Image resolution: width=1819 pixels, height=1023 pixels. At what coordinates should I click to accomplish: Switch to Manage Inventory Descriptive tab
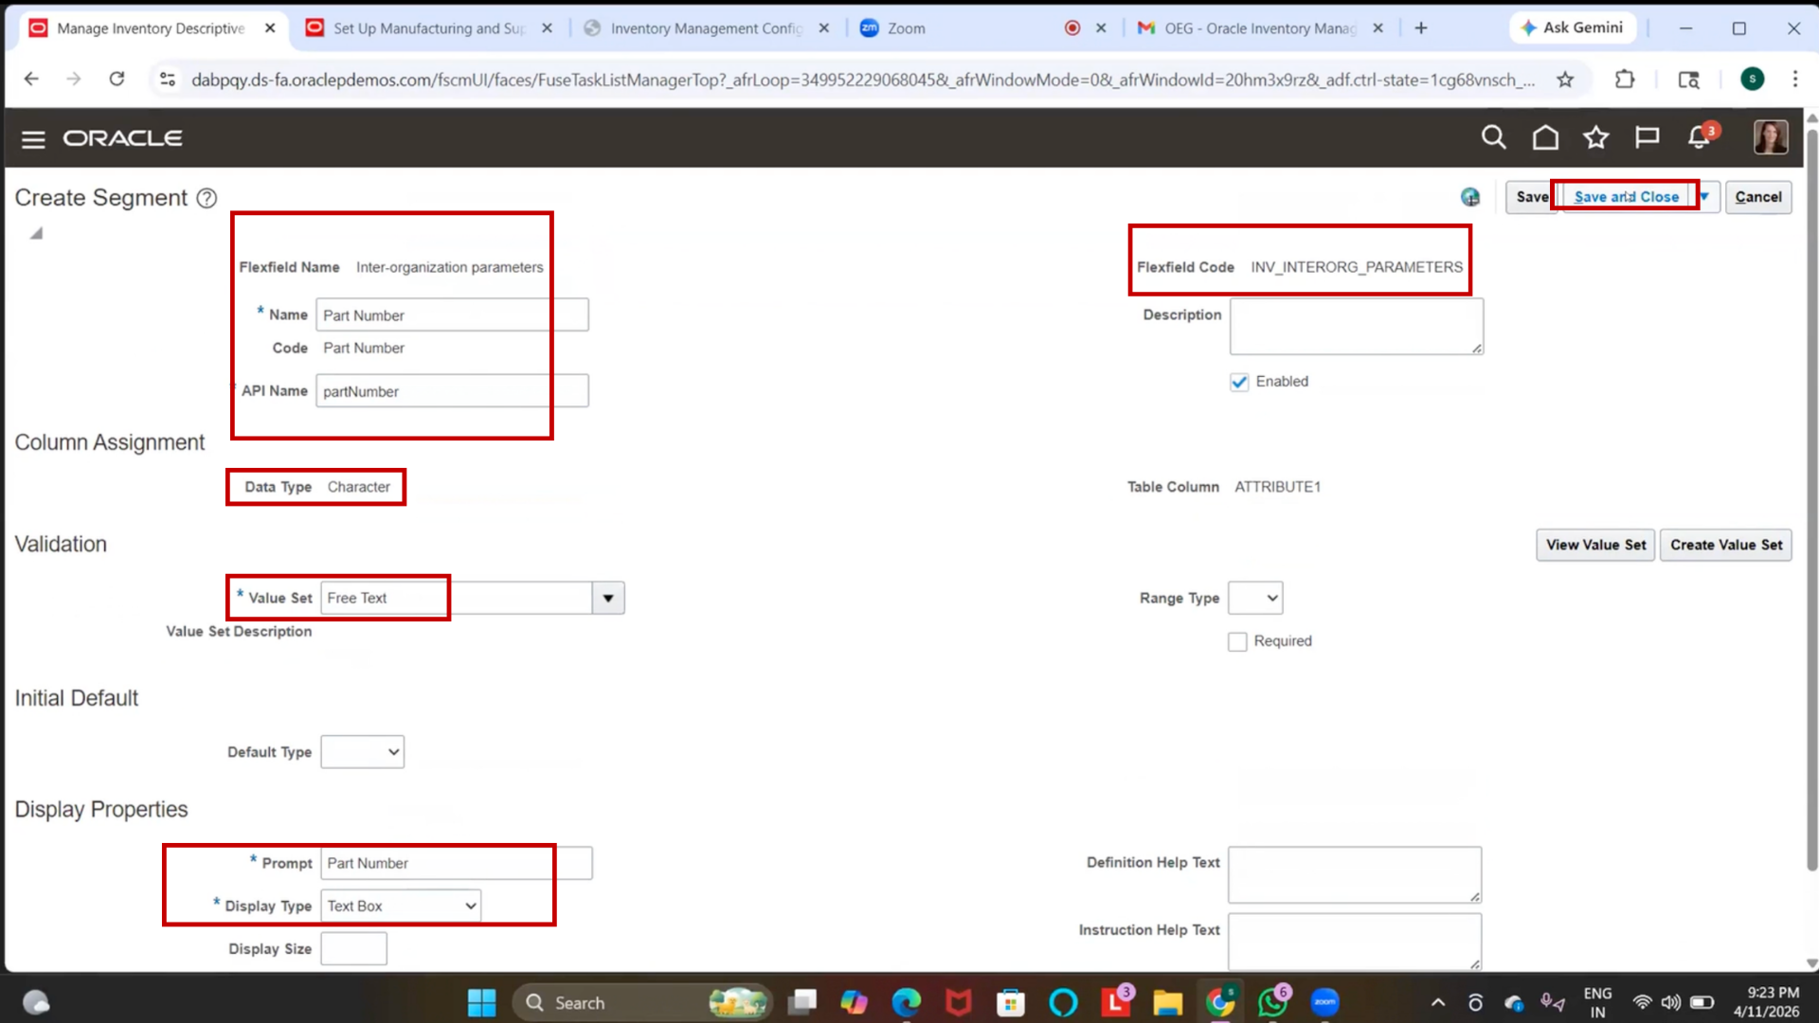click(x=151, y=28)
